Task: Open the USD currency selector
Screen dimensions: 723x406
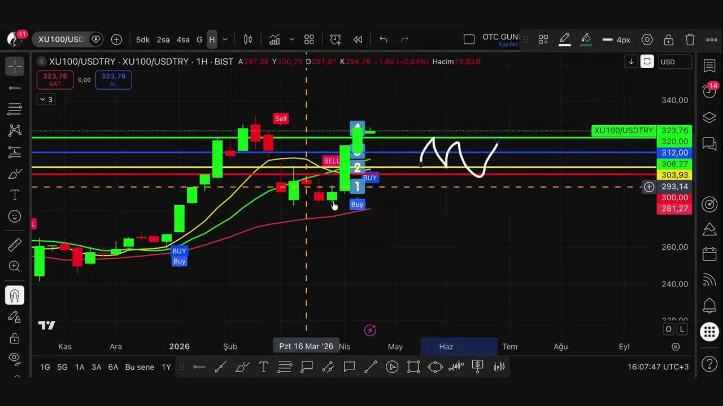Action: [x=674, y=61]
